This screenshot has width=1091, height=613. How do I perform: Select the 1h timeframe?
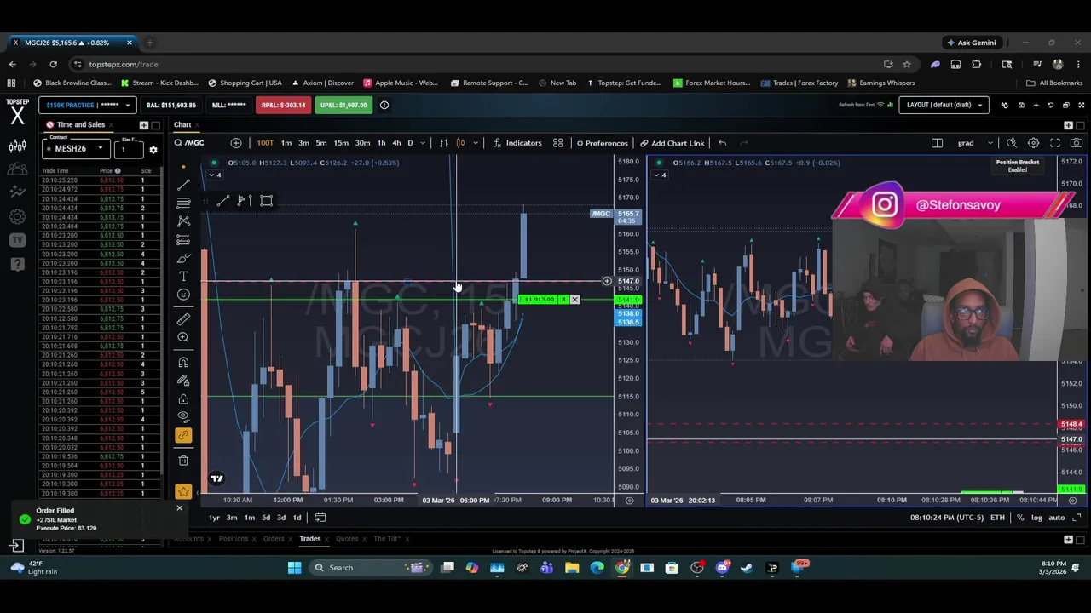click(381, 143)
